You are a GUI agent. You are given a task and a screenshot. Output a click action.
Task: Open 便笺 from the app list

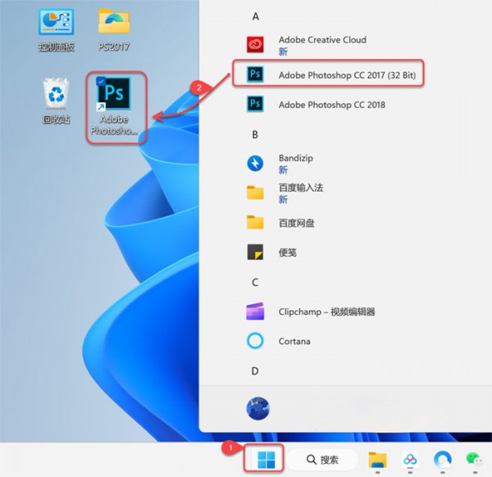288,252
